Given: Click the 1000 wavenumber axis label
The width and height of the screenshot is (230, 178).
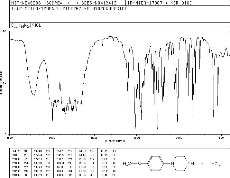Looking at the screenshot, I should [x=179, y=138].
